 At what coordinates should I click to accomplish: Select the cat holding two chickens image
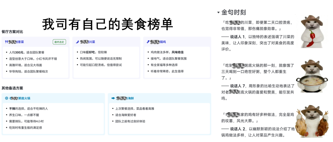(x=312, y=121)
